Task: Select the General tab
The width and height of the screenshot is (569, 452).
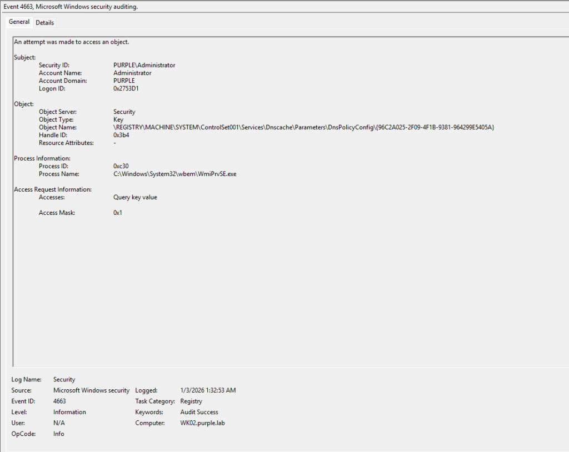Action: click(19, 22)
